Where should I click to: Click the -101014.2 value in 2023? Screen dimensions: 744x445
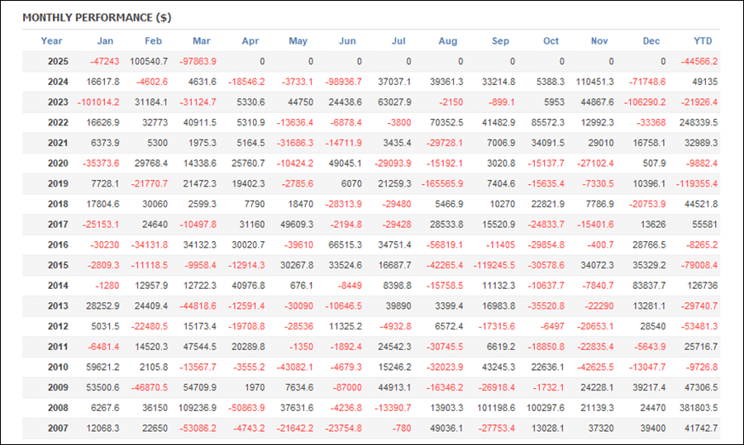pyautogui.click(x=98, y=102)
